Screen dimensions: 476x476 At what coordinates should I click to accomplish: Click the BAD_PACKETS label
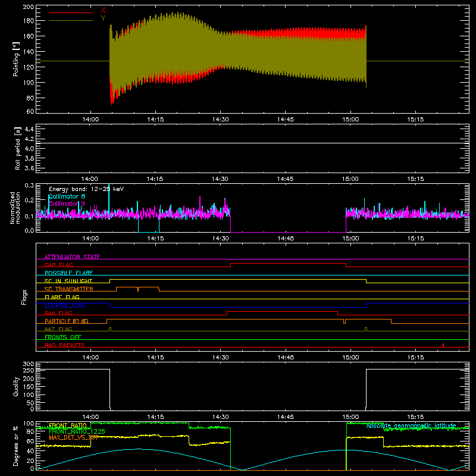[x=65, y=345]
